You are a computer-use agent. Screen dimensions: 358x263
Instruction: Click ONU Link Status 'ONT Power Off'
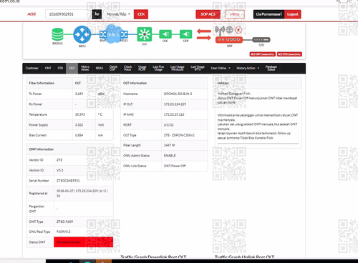click(175, 166)
